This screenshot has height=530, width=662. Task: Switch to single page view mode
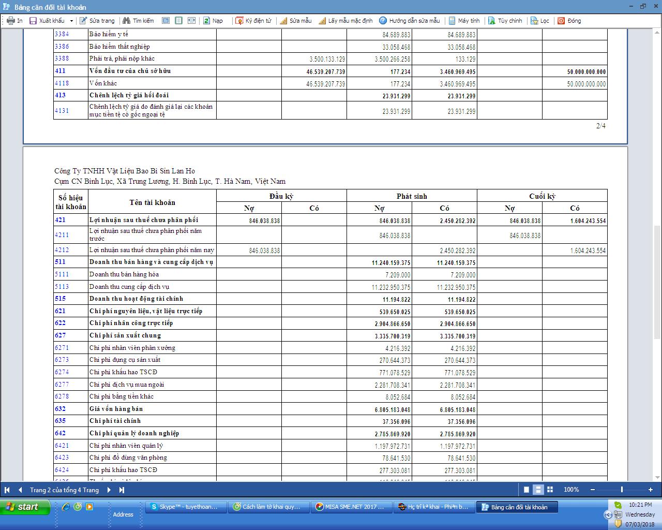tap(526, 490)
